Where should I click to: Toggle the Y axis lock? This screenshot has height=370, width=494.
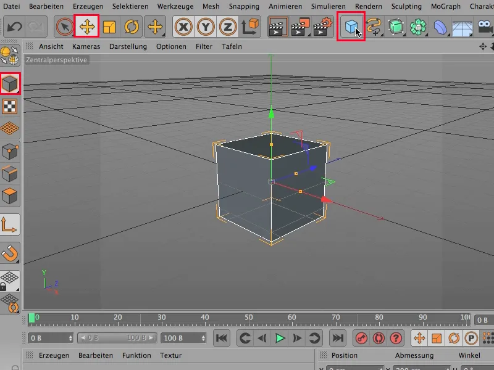tap(206, 27)
